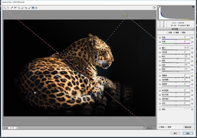Decrease 曝光 with its minus button

[x=160, y=48]
